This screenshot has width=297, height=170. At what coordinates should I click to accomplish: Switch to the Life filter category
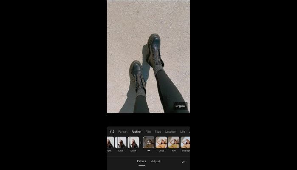pyautogui.click(x=182, y=131)
